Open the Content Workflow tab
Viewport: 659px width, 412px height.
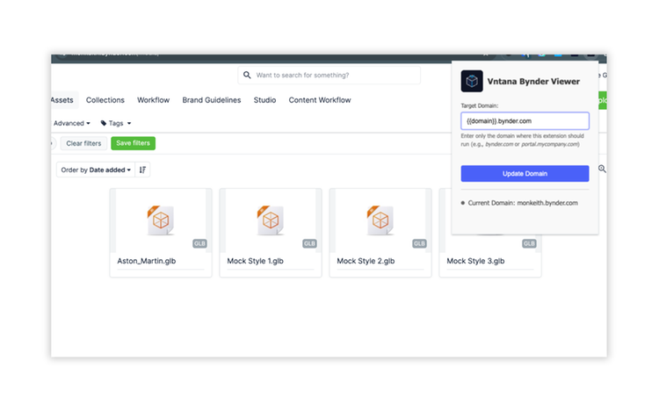pyautogui.click(x=320, y=100)
